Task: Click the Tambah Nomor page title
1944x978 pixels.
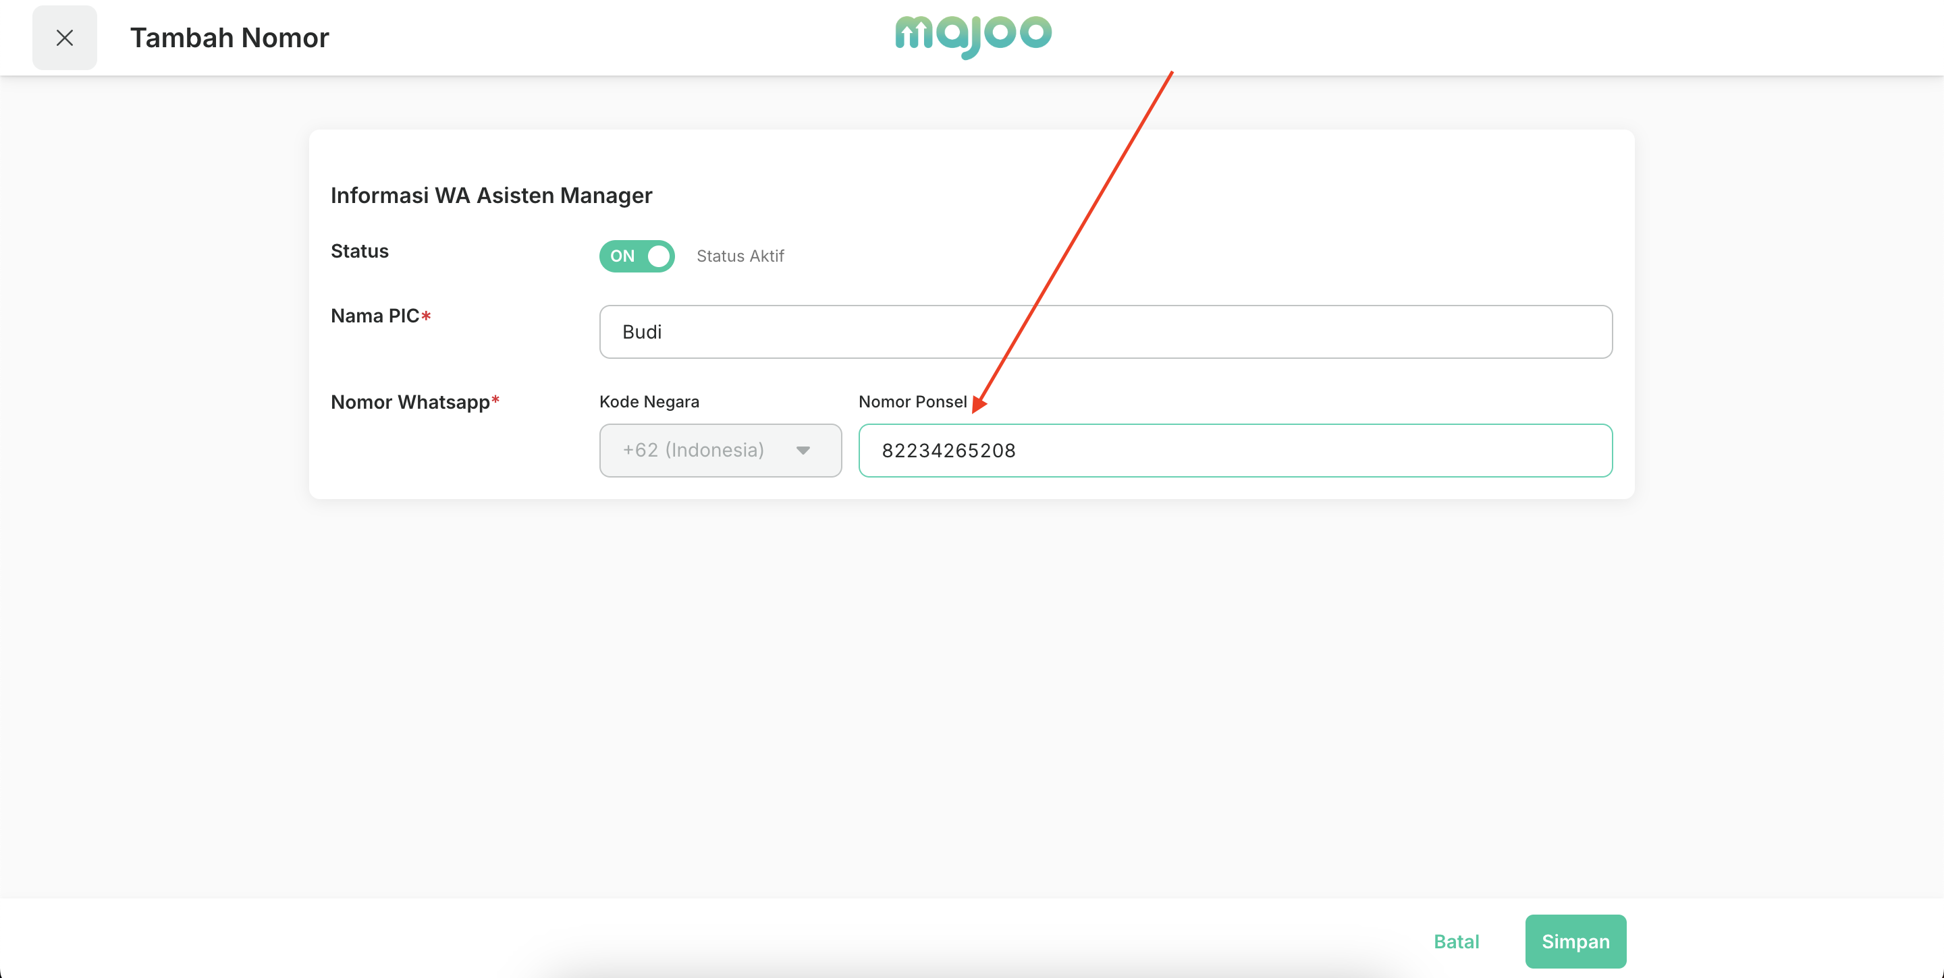Action: [230, 38]
